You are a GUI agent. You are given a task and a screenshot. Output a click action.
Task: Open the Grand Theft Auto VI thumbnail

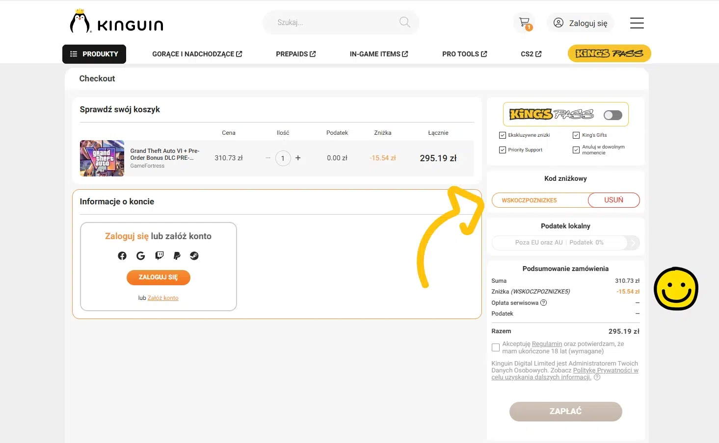click(102, 158)
